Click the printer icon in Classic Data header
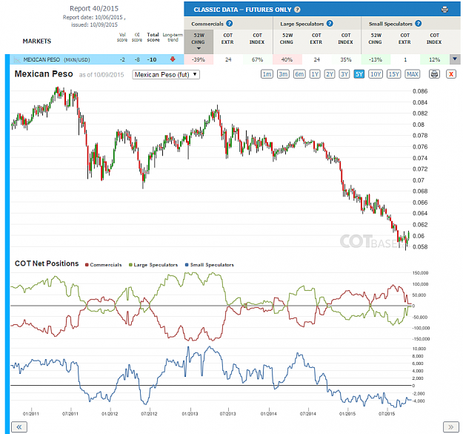 444,10
